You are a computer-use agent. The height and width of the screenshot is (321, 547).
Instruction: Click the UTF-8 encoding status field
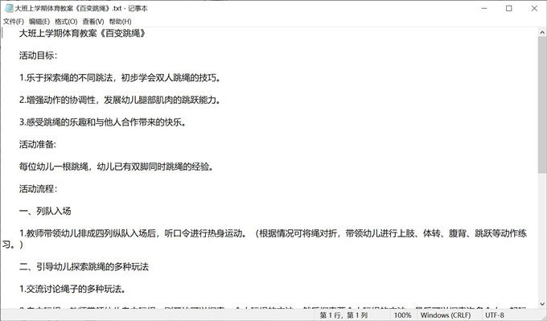coord(495,315)
